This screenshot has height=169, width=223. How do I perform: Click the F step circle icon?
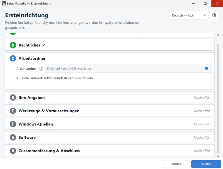coord(13,124)
